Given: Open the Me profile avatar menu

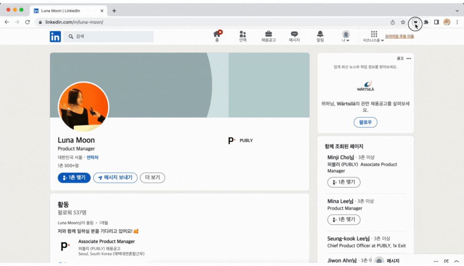Looking at the screenshot, I should tap(345, 36).
